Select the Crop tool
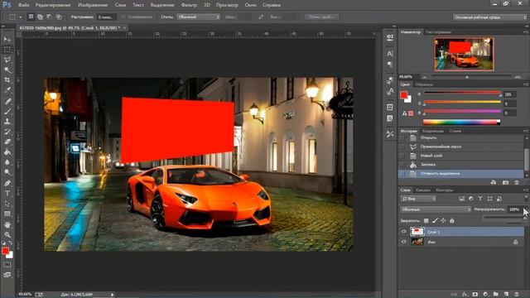 pyautogui.click(x=7, y=80)
